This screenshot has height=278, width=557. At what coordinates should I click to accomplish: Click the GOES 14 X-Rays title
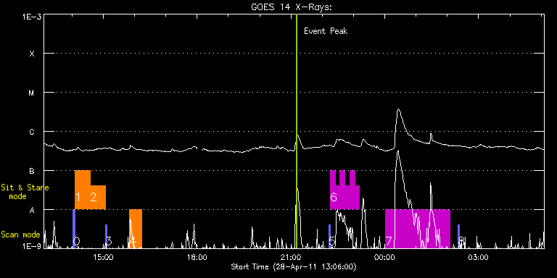pos(292,7)
